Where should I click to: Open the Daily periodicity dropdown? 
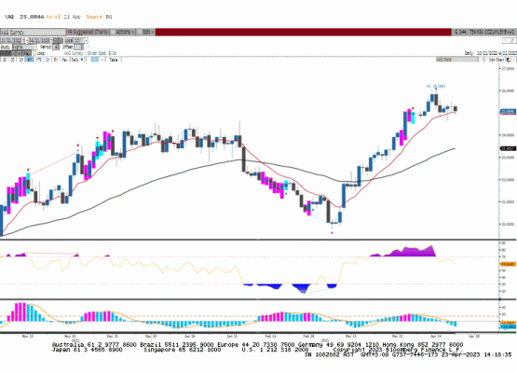pos(77,60)
